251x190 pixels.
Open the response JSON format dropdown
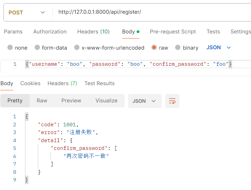click(144, 101)
